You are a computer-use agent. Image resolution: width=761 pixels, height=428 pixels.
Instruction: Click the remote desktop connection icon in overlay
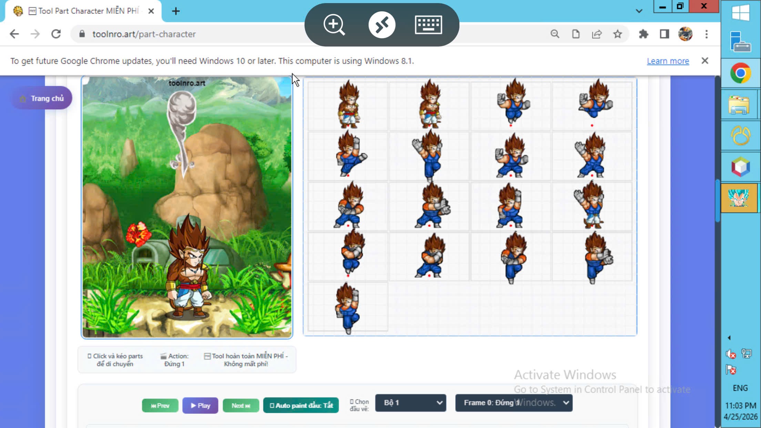[x=382, y=25]
